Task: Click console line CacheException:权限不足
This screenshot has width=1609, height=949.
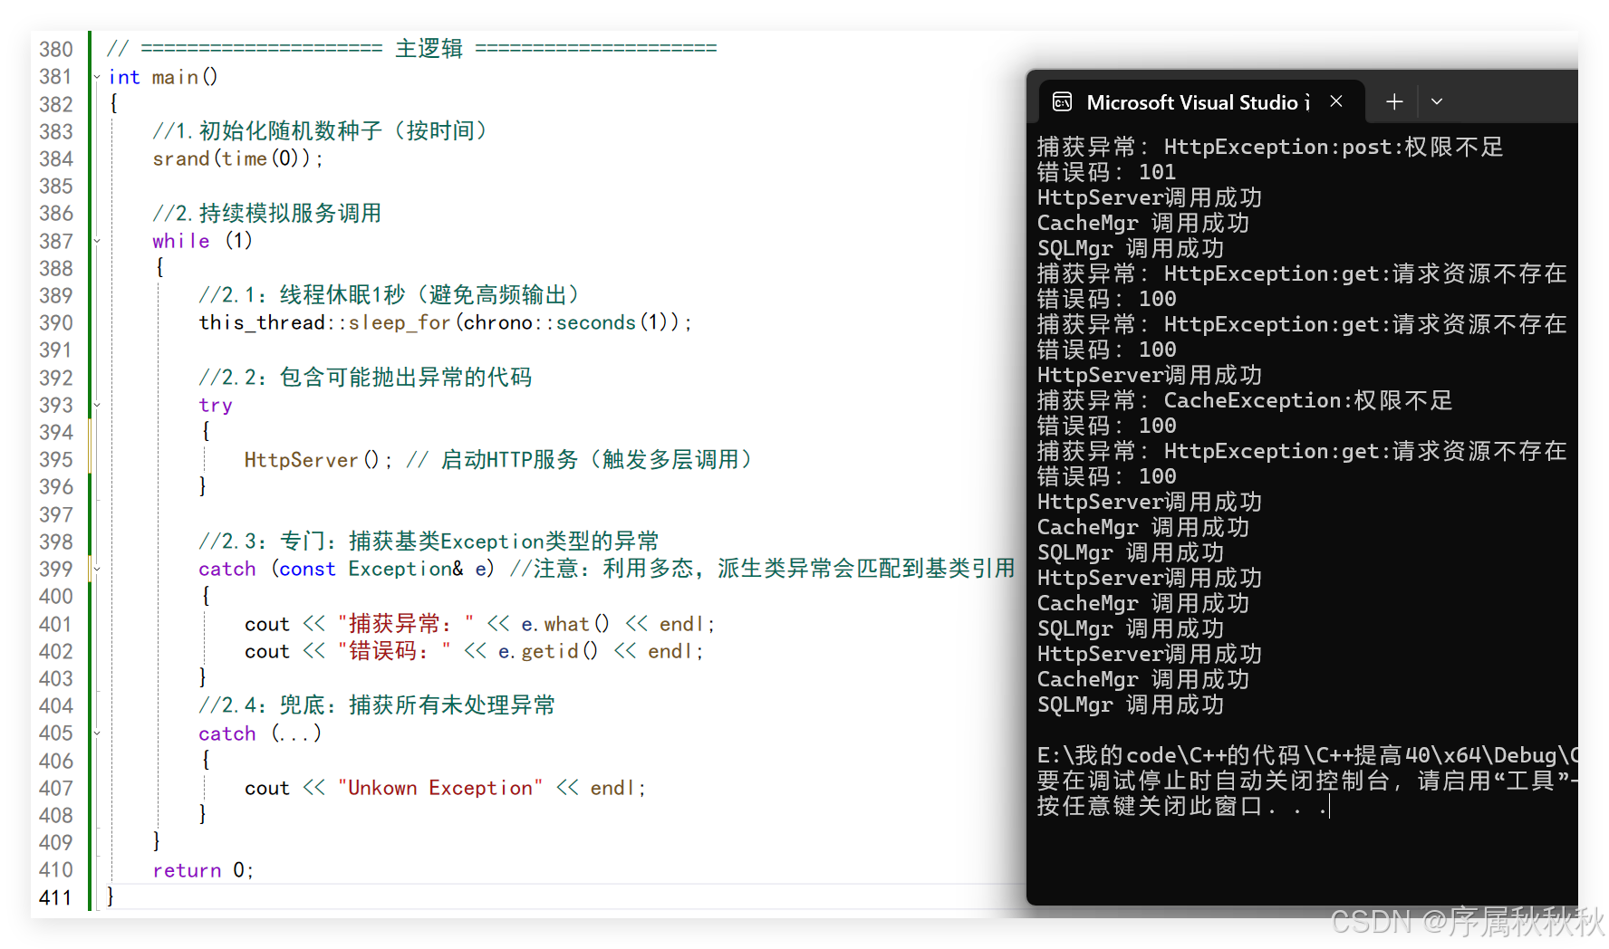Action: click(x=1245, y=400)
